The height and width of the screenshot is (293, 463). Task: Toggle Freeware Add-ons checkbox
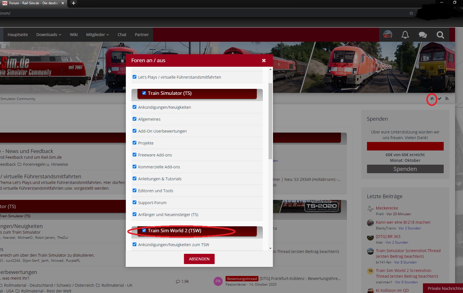[x=135, y=155]
